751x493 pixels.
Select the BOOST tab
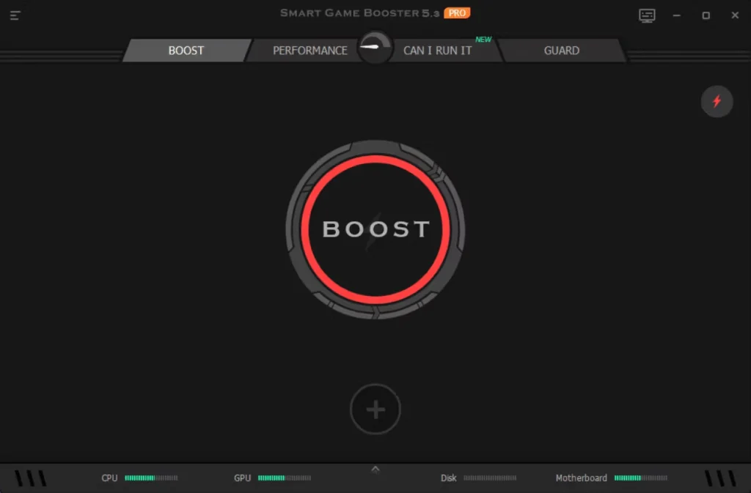click(186, 51)
